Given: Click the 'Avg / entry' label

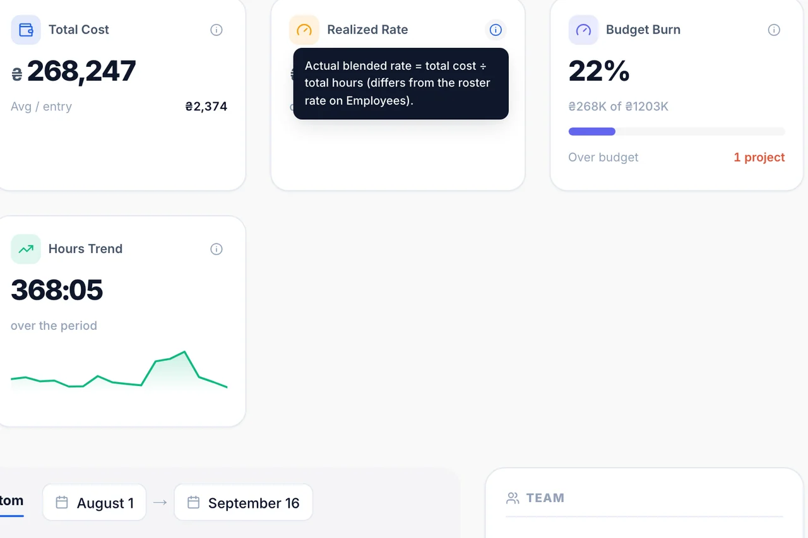Looking at the screenshot, I should [41, 107].
